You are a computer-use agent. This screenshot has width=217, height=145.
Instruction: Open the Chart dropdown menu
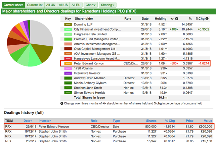(91, 5)
